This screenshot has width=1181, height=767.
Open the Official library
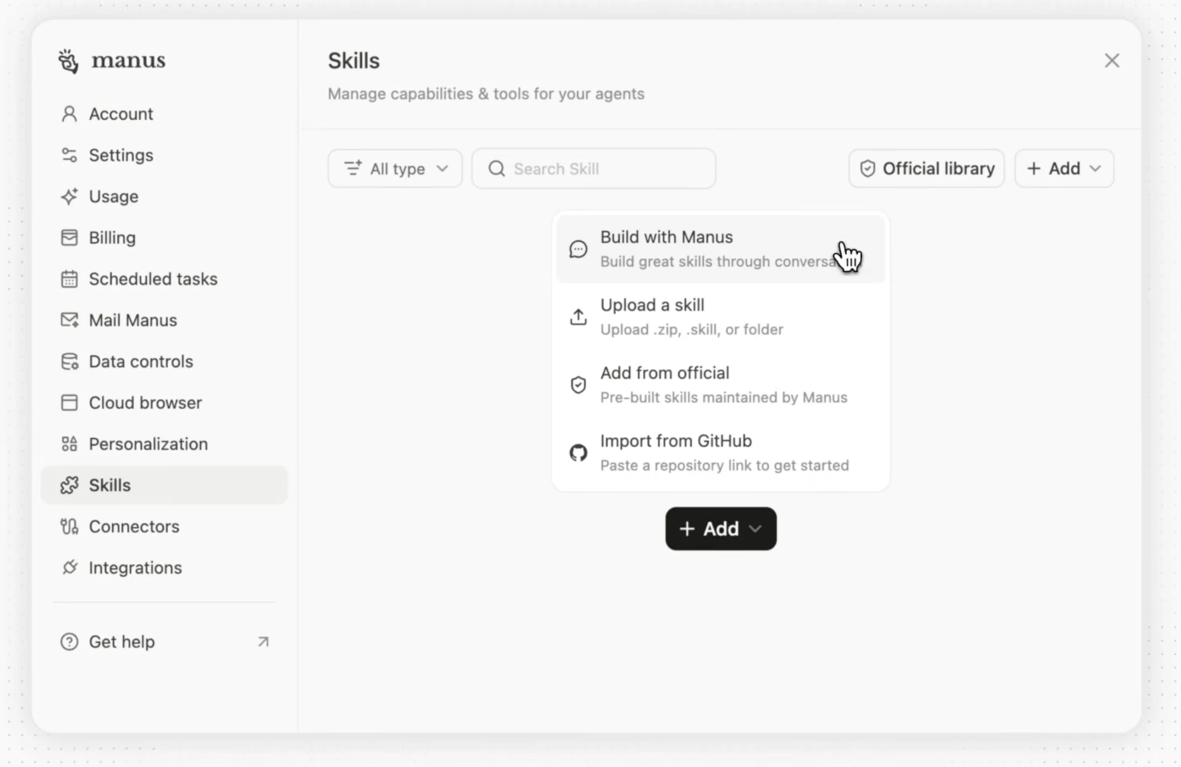click(926, 168)
